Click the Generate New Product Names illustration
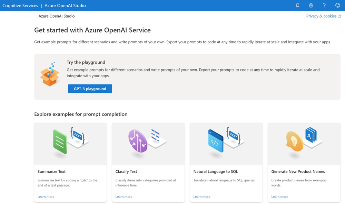Viewport: 345px width, 204px height. point(304,141)
